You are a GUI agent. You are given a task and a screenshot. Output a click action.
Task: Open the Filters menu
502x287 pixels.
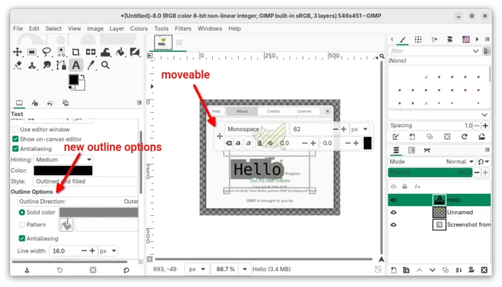pyautogui.click(x=183, y=29)
